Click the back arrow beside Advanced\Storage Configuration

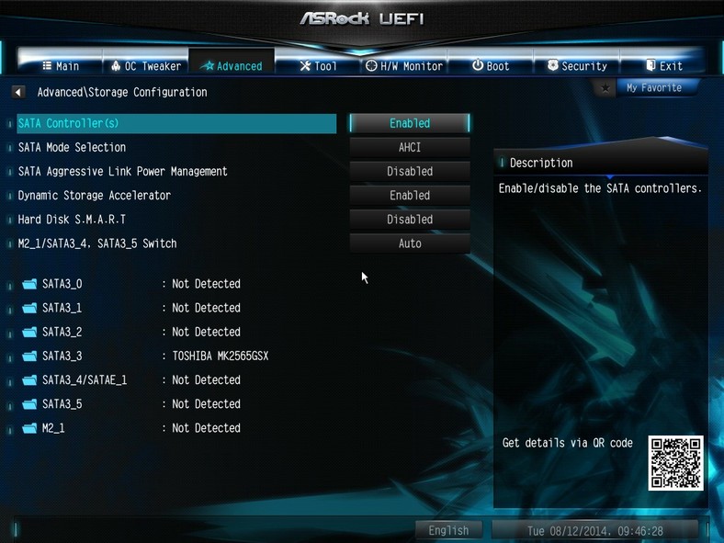point(18,92)
